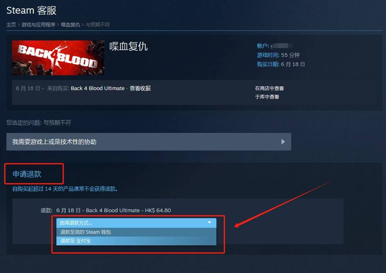Click the Steam 客服 page title
386x273 pixels.
pos(31,10)
